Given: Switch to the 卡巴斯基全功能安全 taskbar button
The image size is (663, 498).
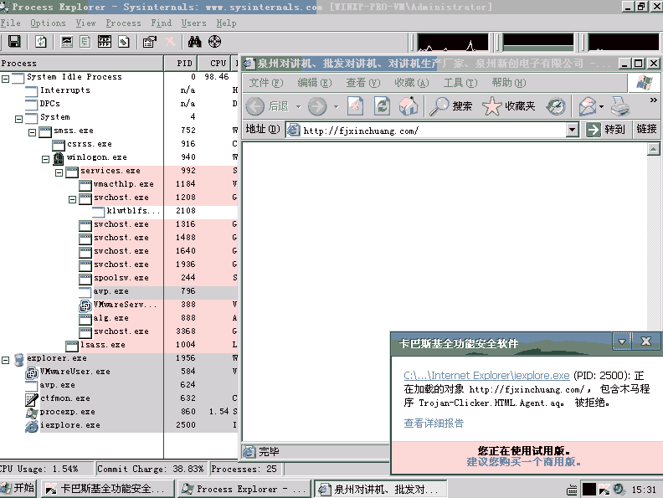Looking at the screenshot, I should pyautogui.click(x=107, y=489).
